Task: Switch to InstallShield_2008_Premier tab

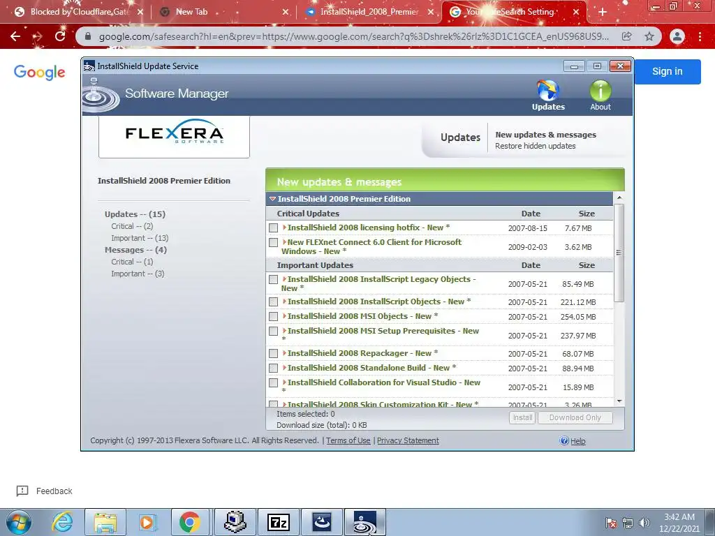Action: [x=369, y=13]
